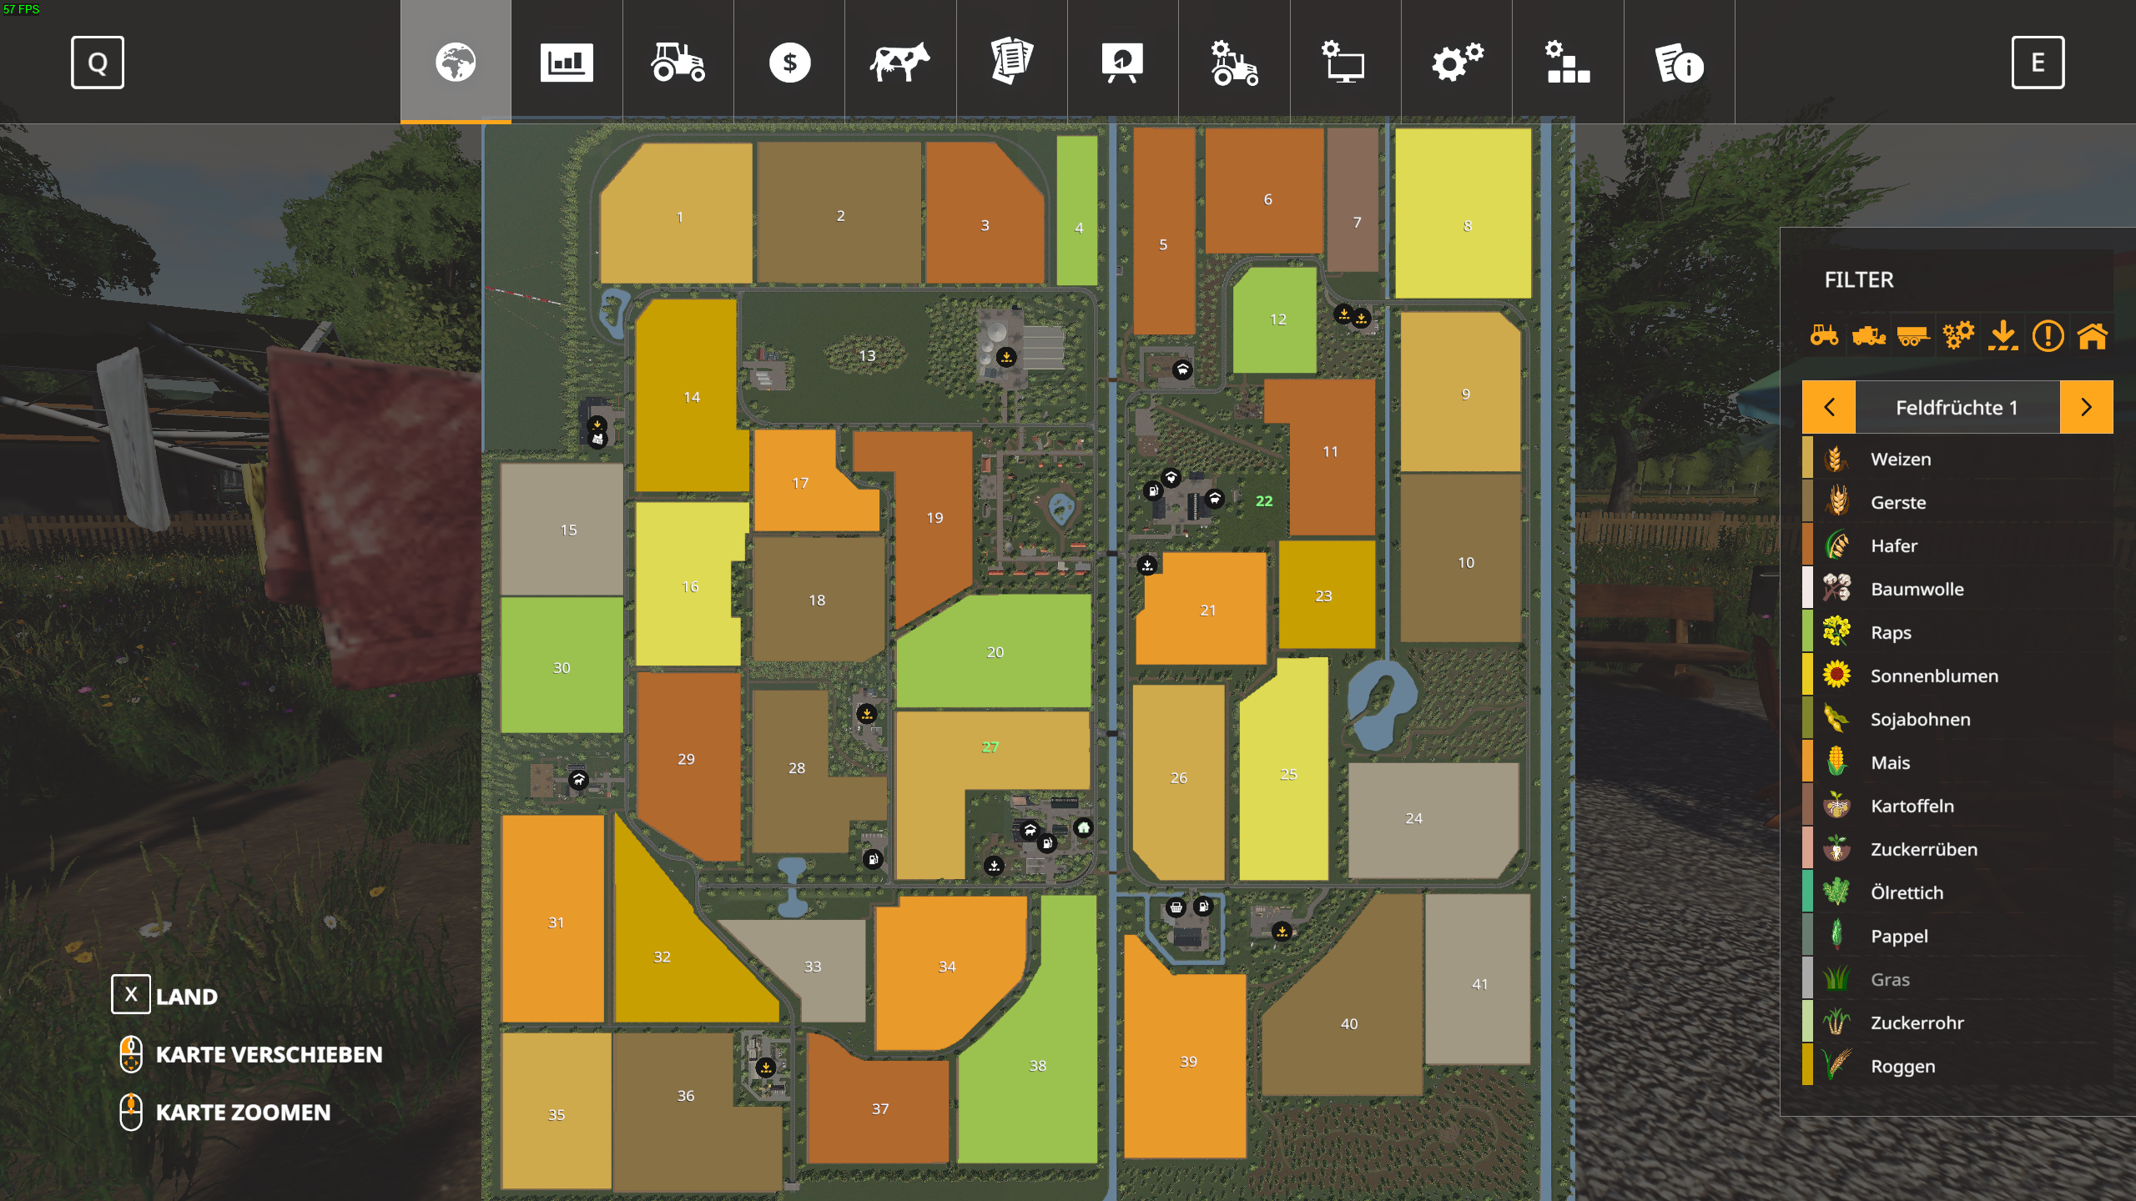Go to next filter page right arrow

coord(2086,407)
